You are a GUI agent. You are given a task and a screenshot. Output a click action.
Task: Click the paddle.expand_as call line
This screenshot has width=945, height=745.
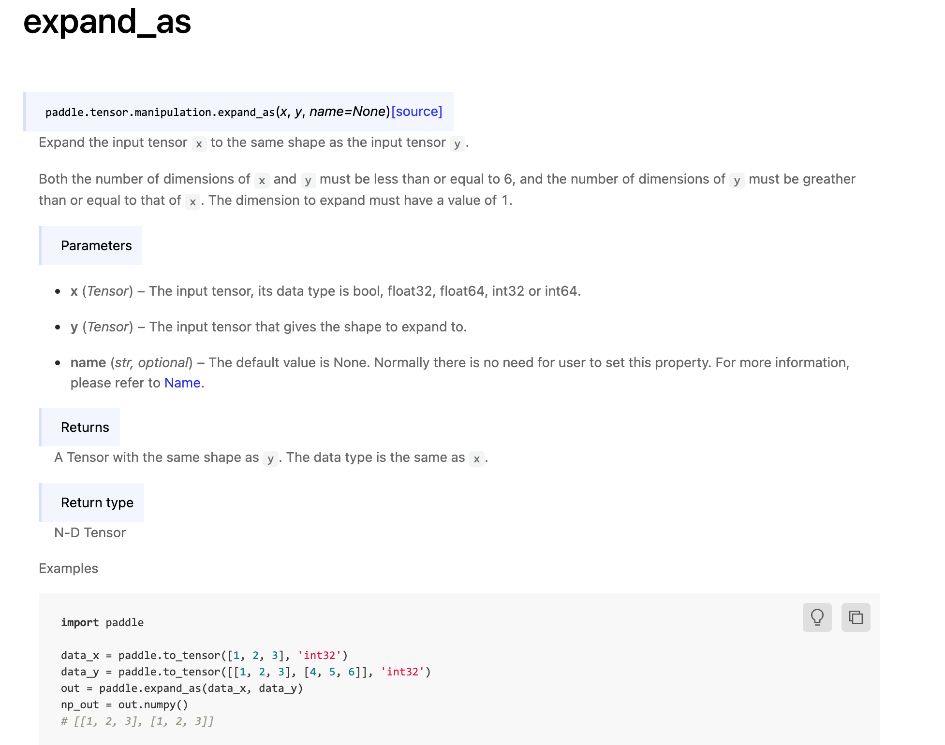[181, 688]
